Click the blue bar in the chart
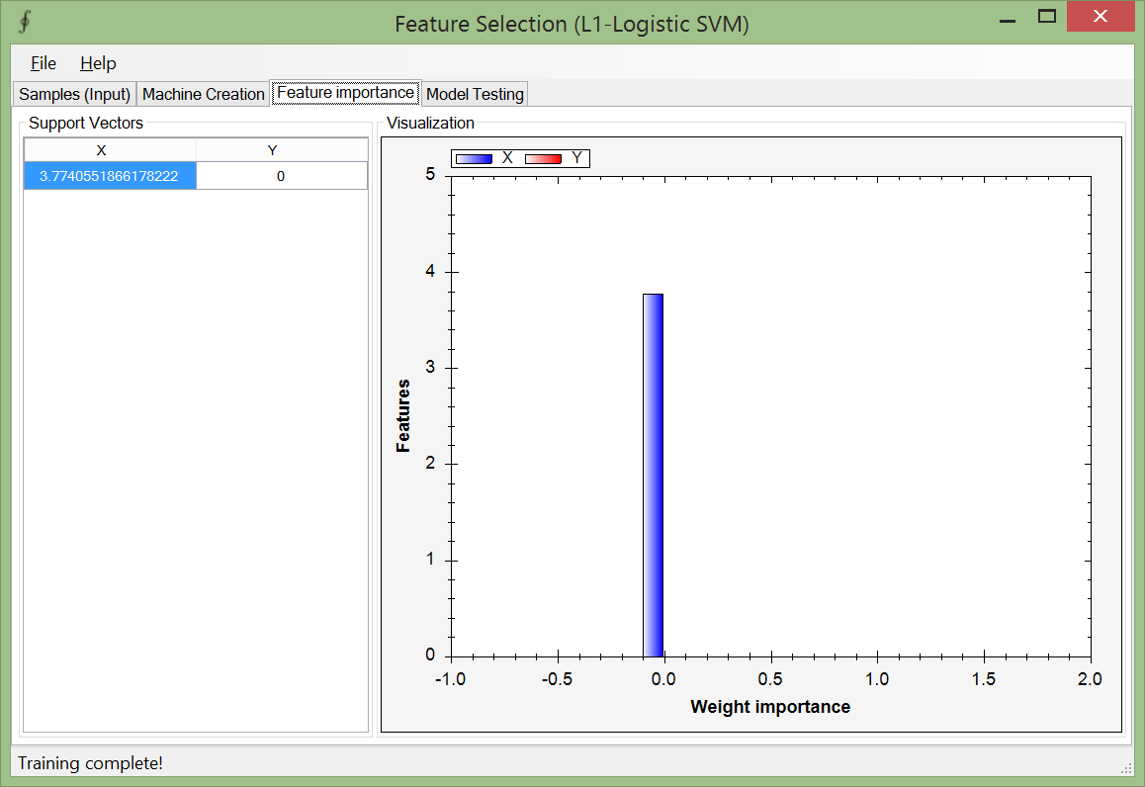The height and width of the screenshot is (787, 1145). tap(653, 475)
